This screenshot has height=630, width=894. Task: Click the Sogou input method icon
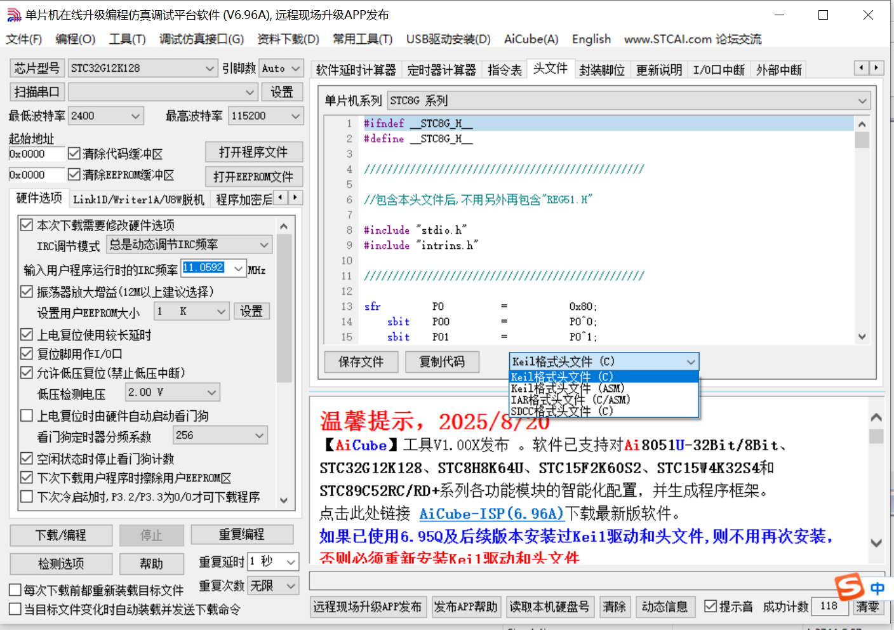point(851,588)
